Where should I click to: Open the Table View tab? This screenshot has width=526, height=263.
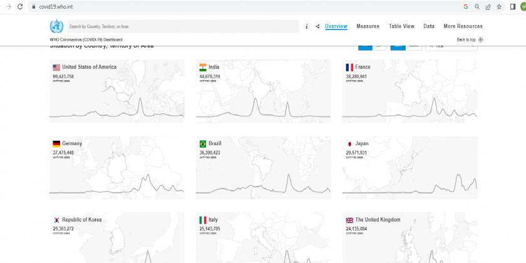click(401, 26)
